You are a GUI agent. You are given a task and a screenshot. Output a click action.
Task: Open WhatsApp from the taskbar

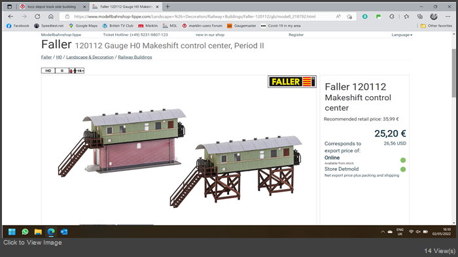click(x=25, y=231)
